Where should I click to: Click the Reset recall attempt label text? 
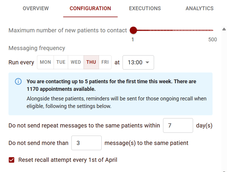point(68,160)
